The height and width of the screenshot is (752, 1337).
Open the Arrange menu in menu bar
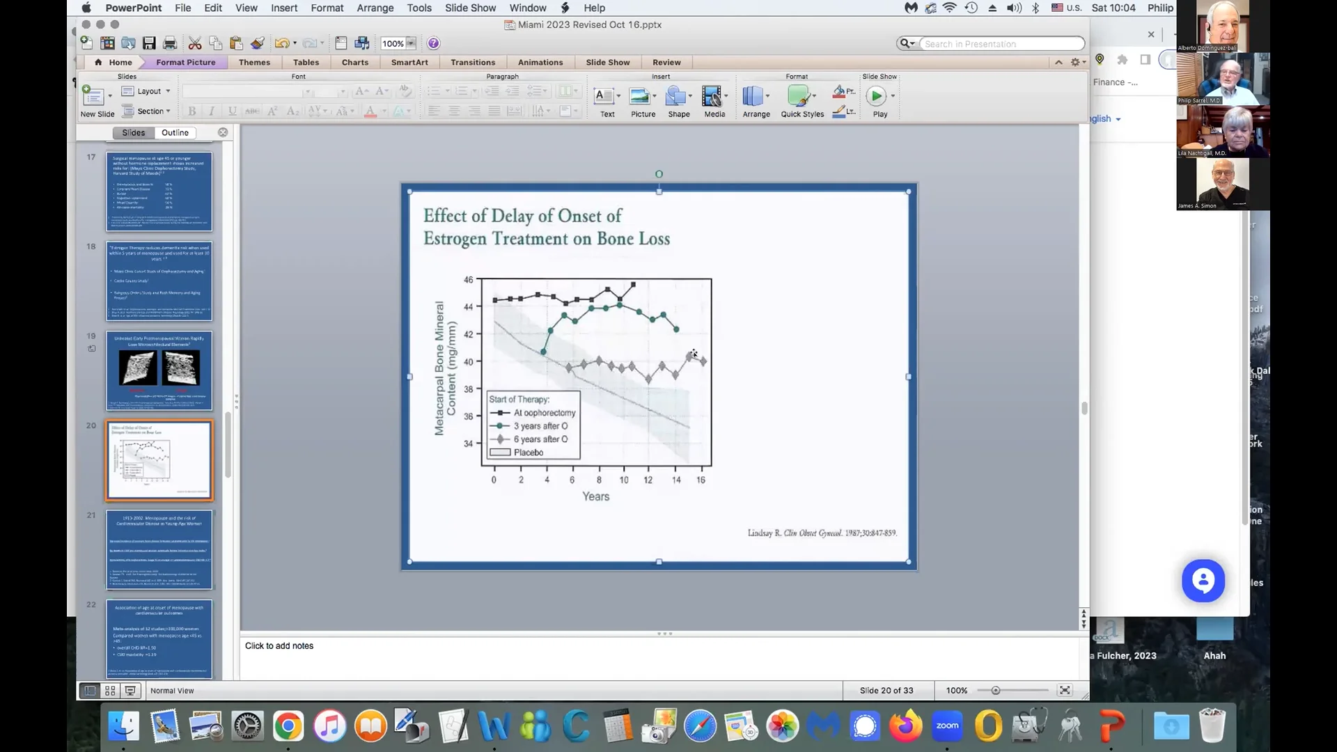[375, 8]
